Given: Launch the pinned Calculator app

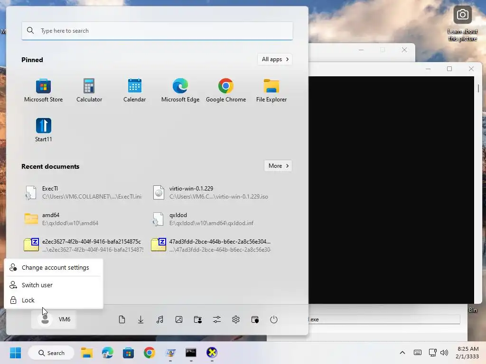Looking at the screenshot, I should pos(89,91).
